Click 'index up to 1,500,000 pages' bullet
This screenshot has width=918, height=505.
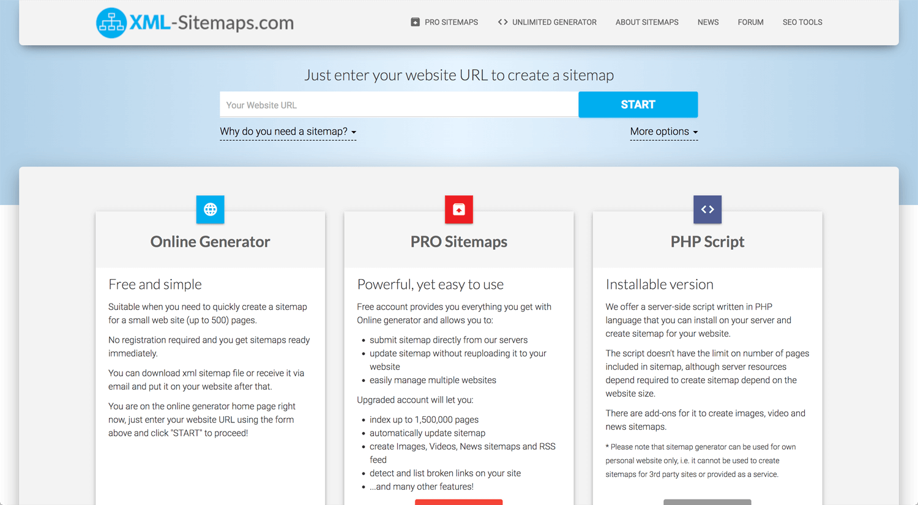(424, 420)
